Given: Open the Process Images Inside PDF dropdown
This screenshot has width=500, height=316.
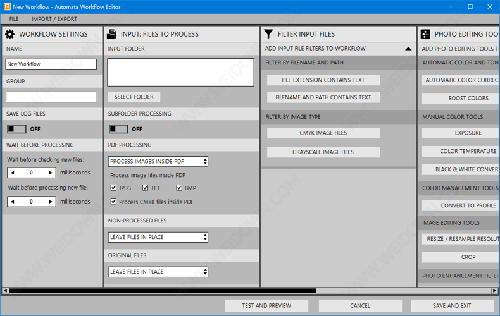Looking at the screenshot, I should tap(158, 162).
